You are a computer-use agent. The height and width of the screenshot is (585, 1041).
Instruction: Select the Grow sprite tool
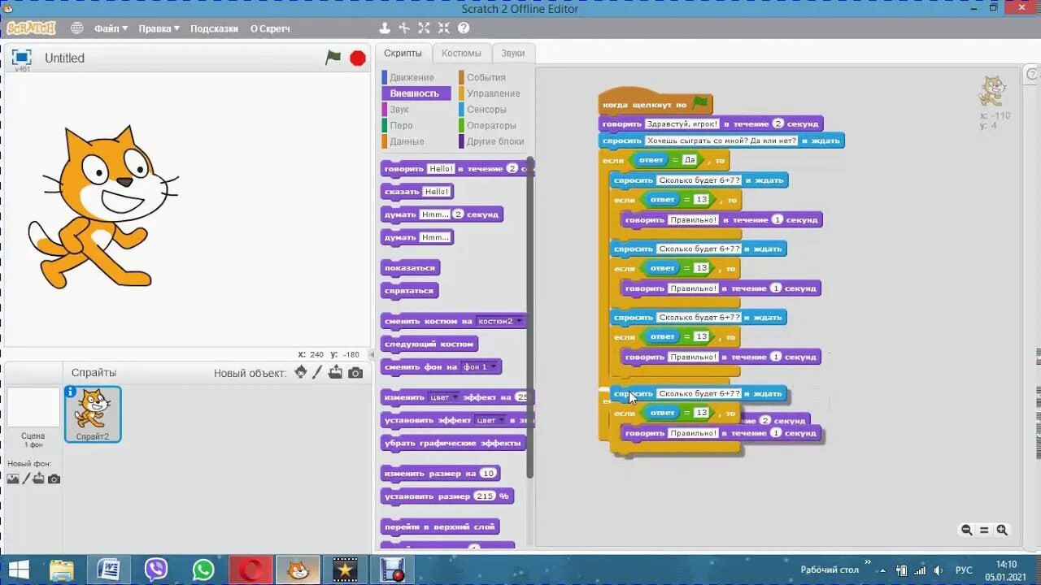(424, 28)
